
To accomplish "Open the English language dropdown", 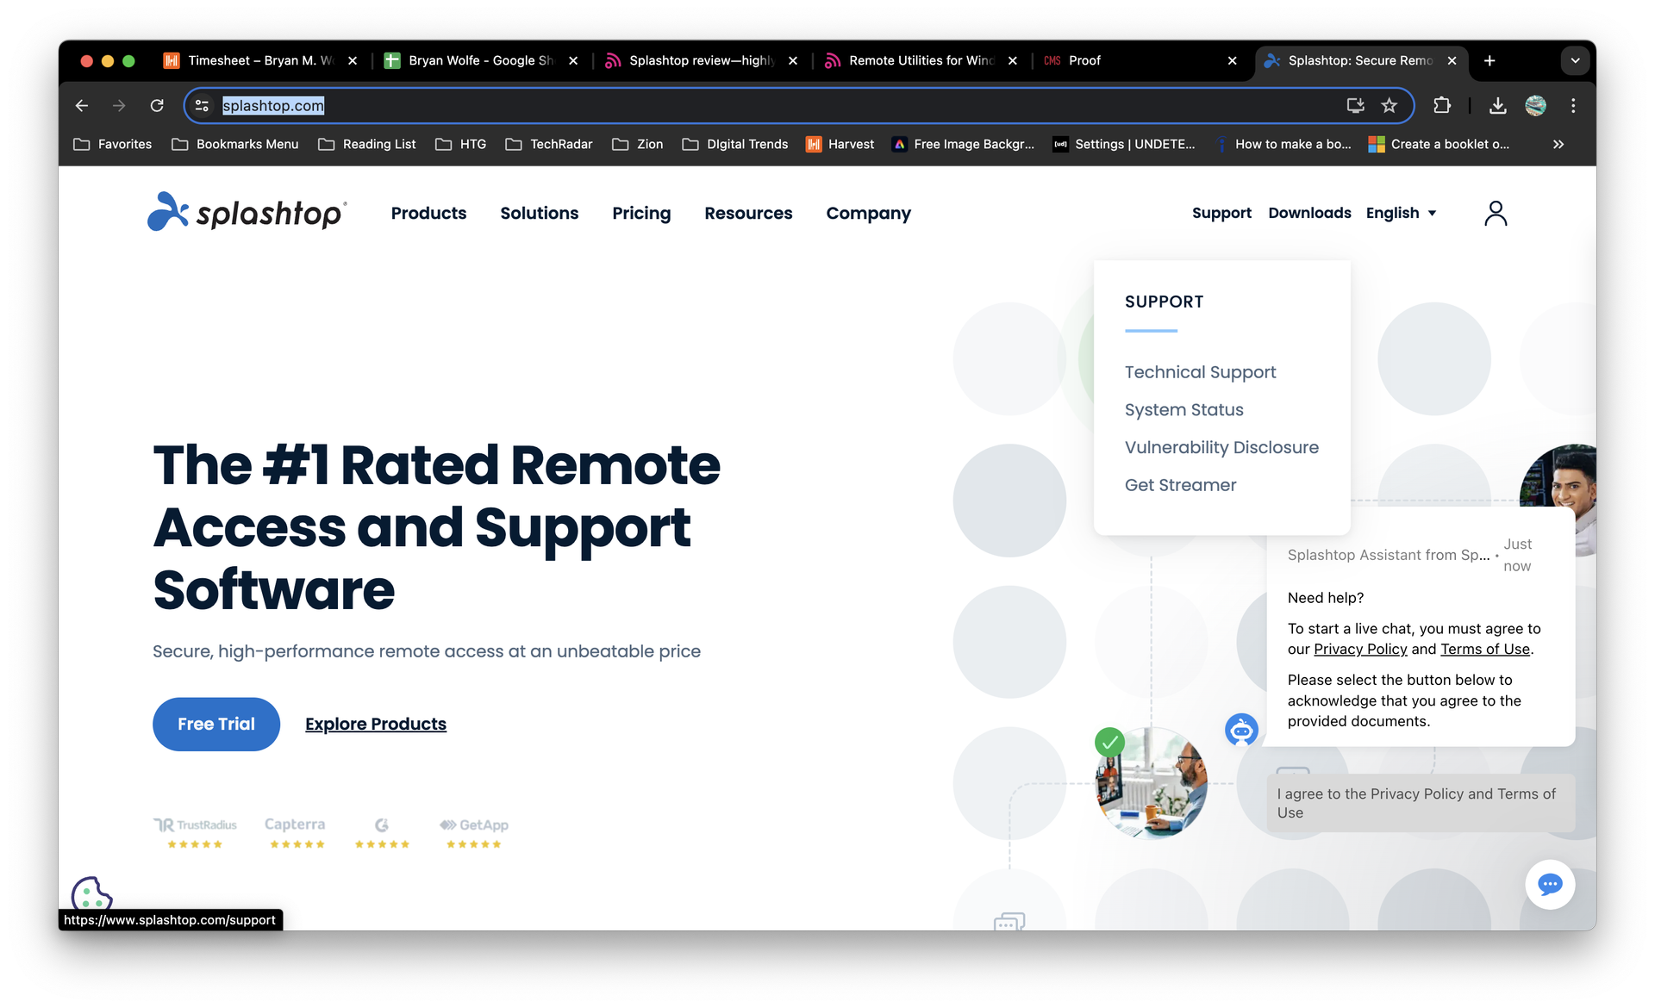I will coord(1402,213).
